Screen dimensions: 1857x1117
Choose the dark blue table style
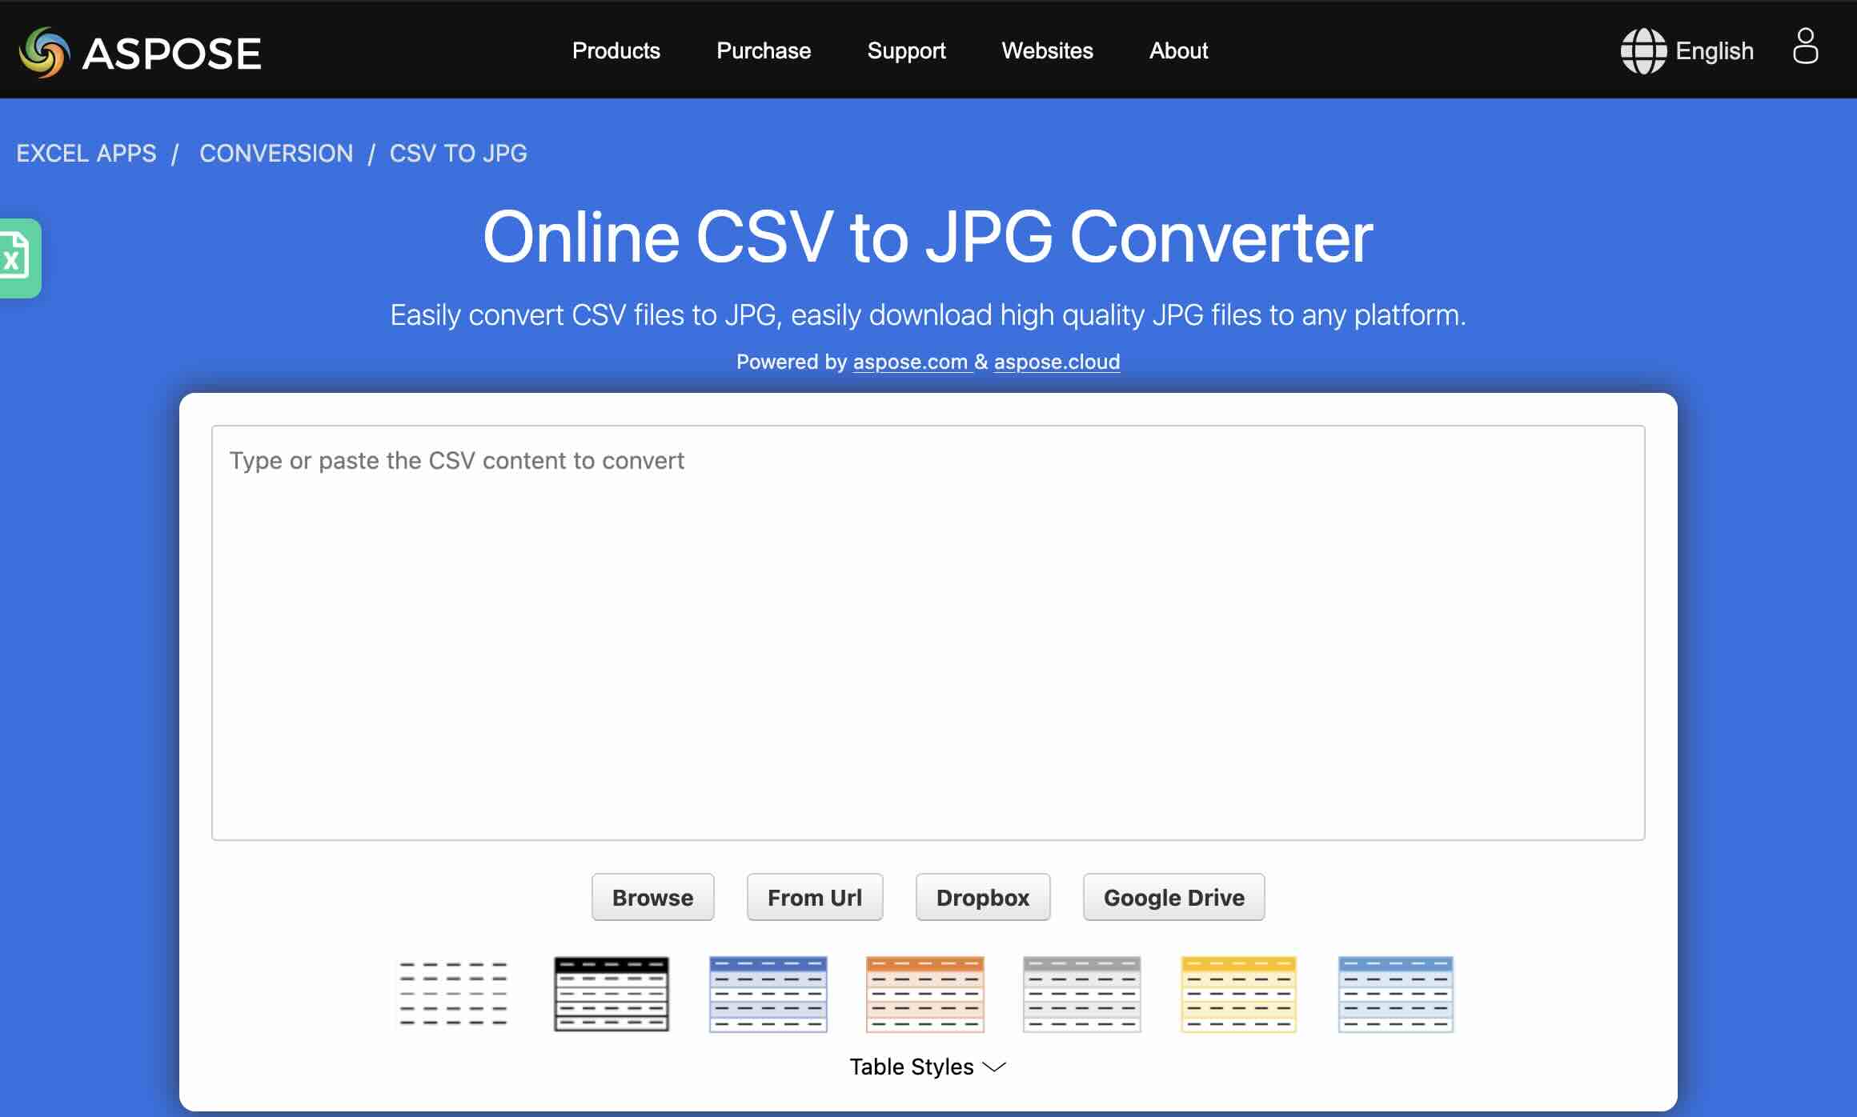coord(768,994)
